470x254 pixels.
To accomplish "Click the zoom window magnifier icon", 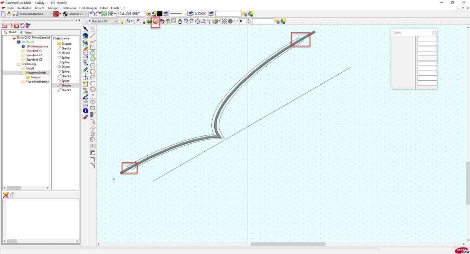I will coord(174,21).
